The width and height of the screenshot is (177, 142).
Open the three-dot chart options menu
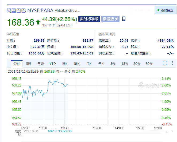click(172, 63)
